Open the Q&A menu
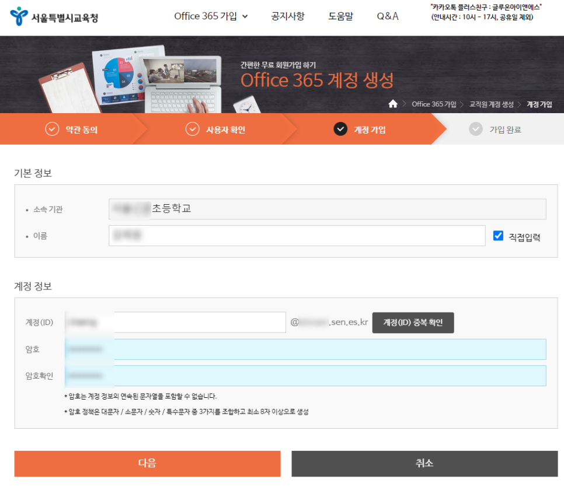The height and width of the screenshot is (490, 564). click(388, 16)
